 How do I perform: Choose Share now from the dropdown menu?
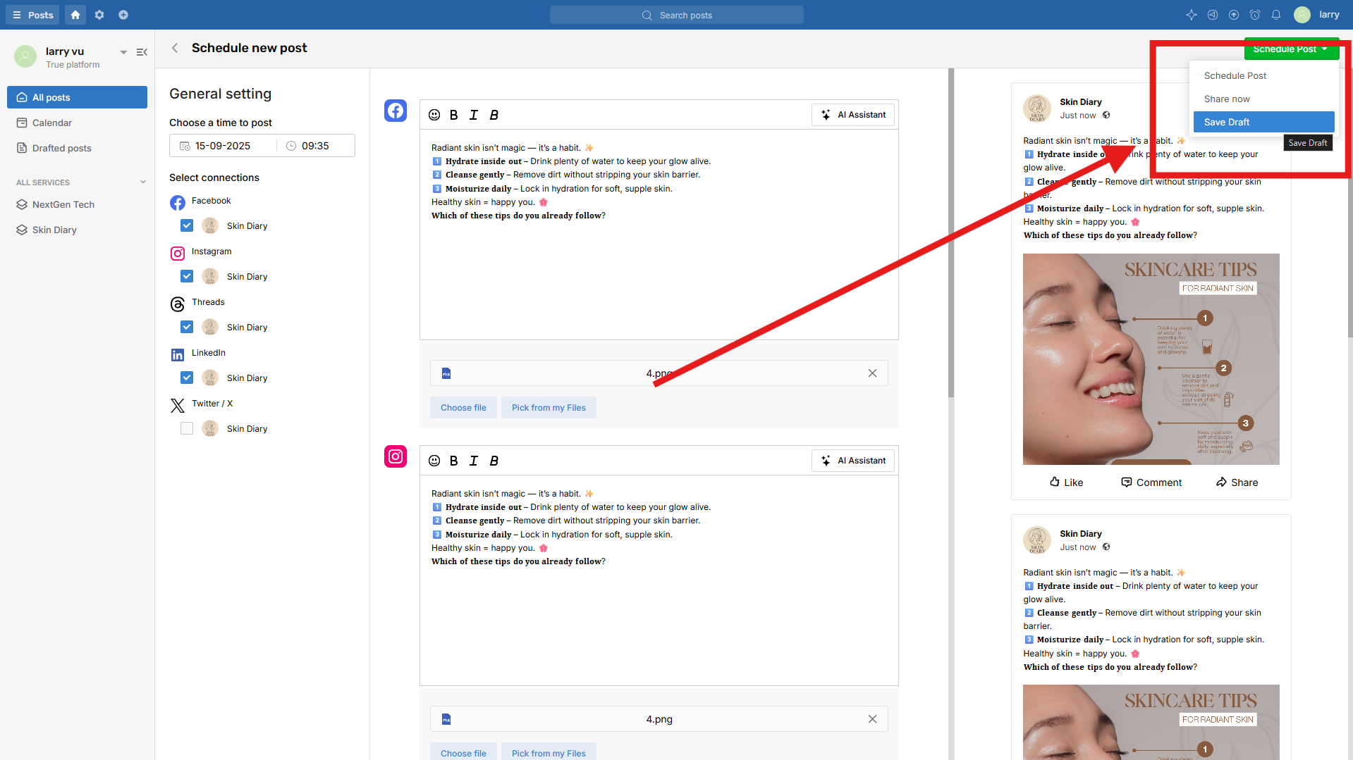(1227, 99)
